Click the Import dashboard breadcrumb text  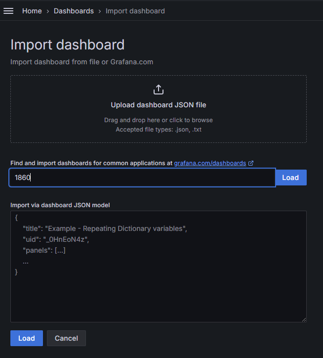(x=135, y=11)
